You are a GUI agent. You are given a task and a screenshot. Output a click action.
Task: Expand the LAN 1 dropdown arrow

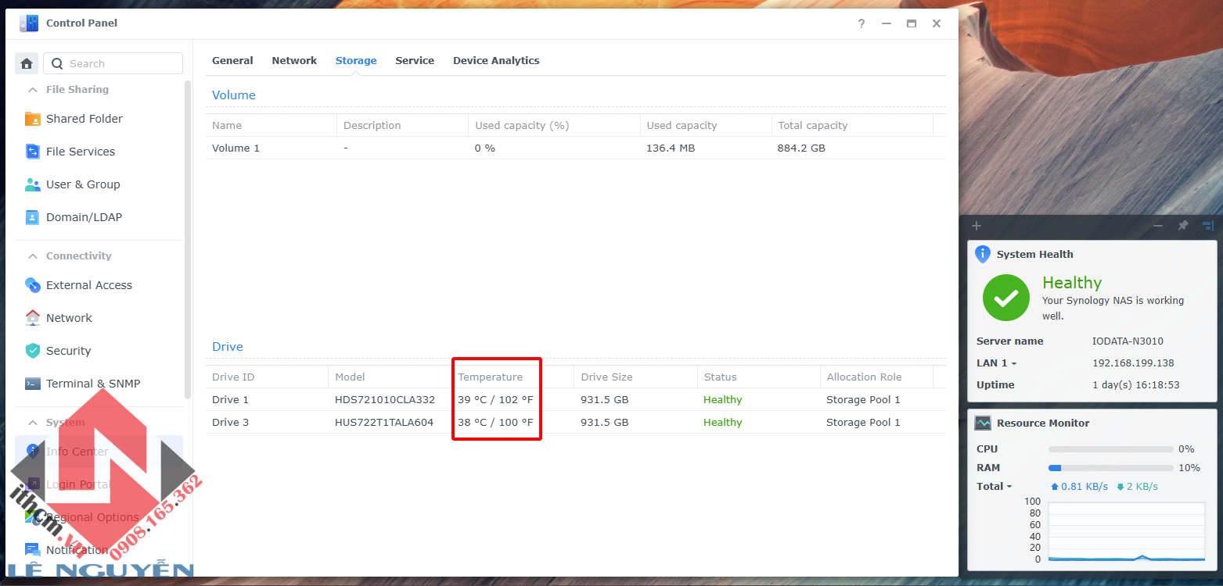1014,364
